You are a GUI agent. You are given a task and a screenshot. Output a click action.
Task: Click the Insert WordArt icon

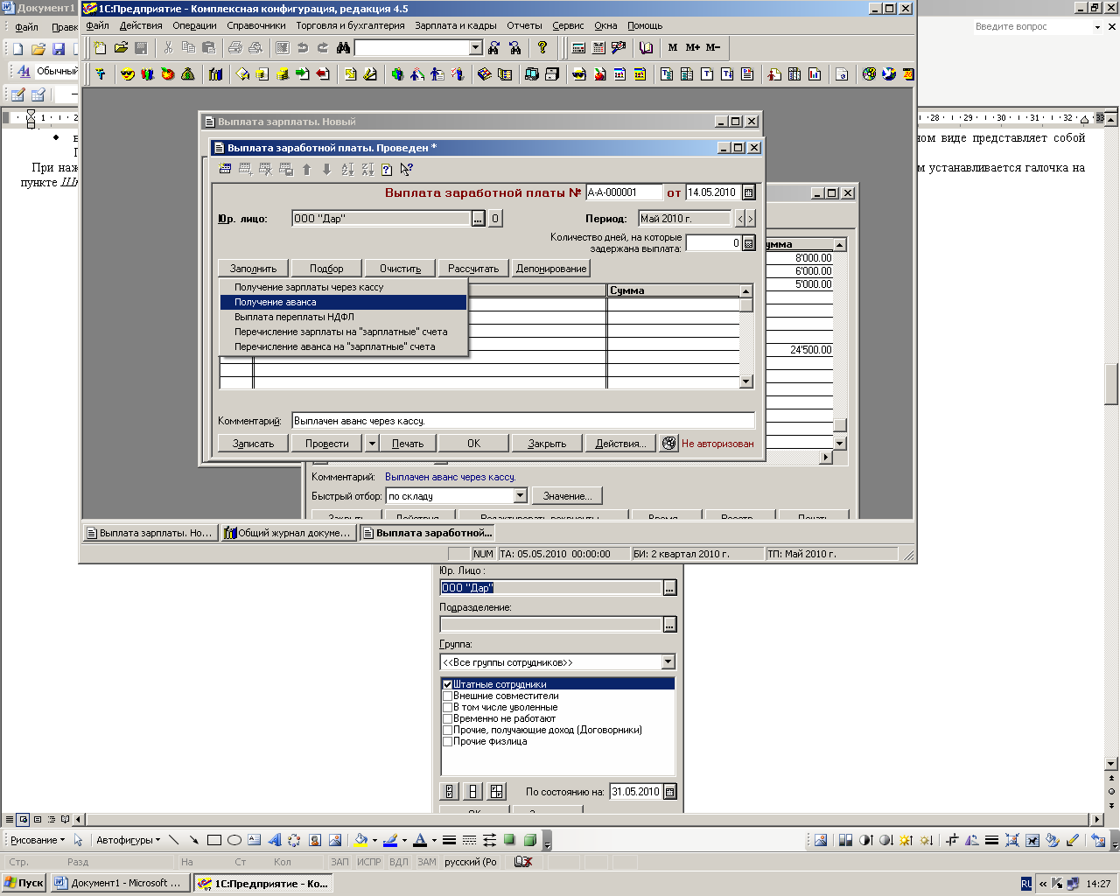(274, 840)
